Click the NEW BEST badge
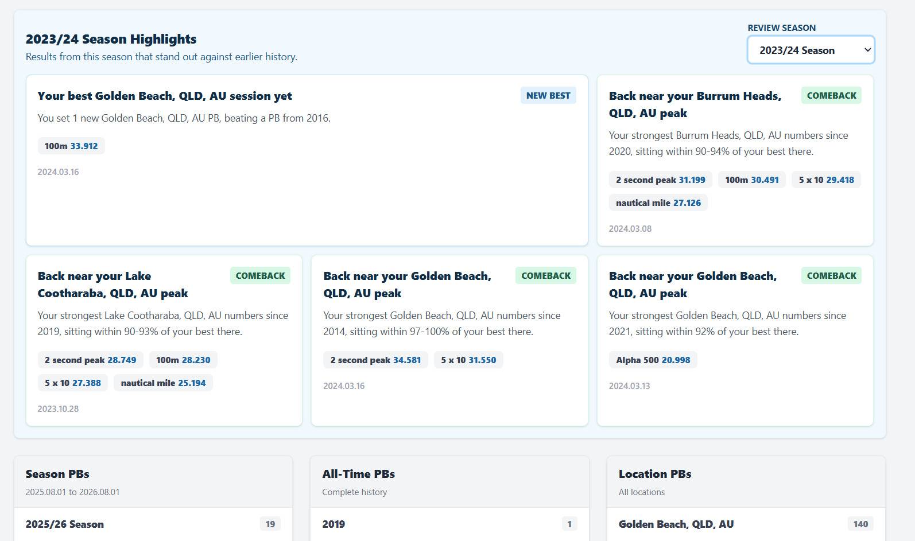 (x=548, y=95)
